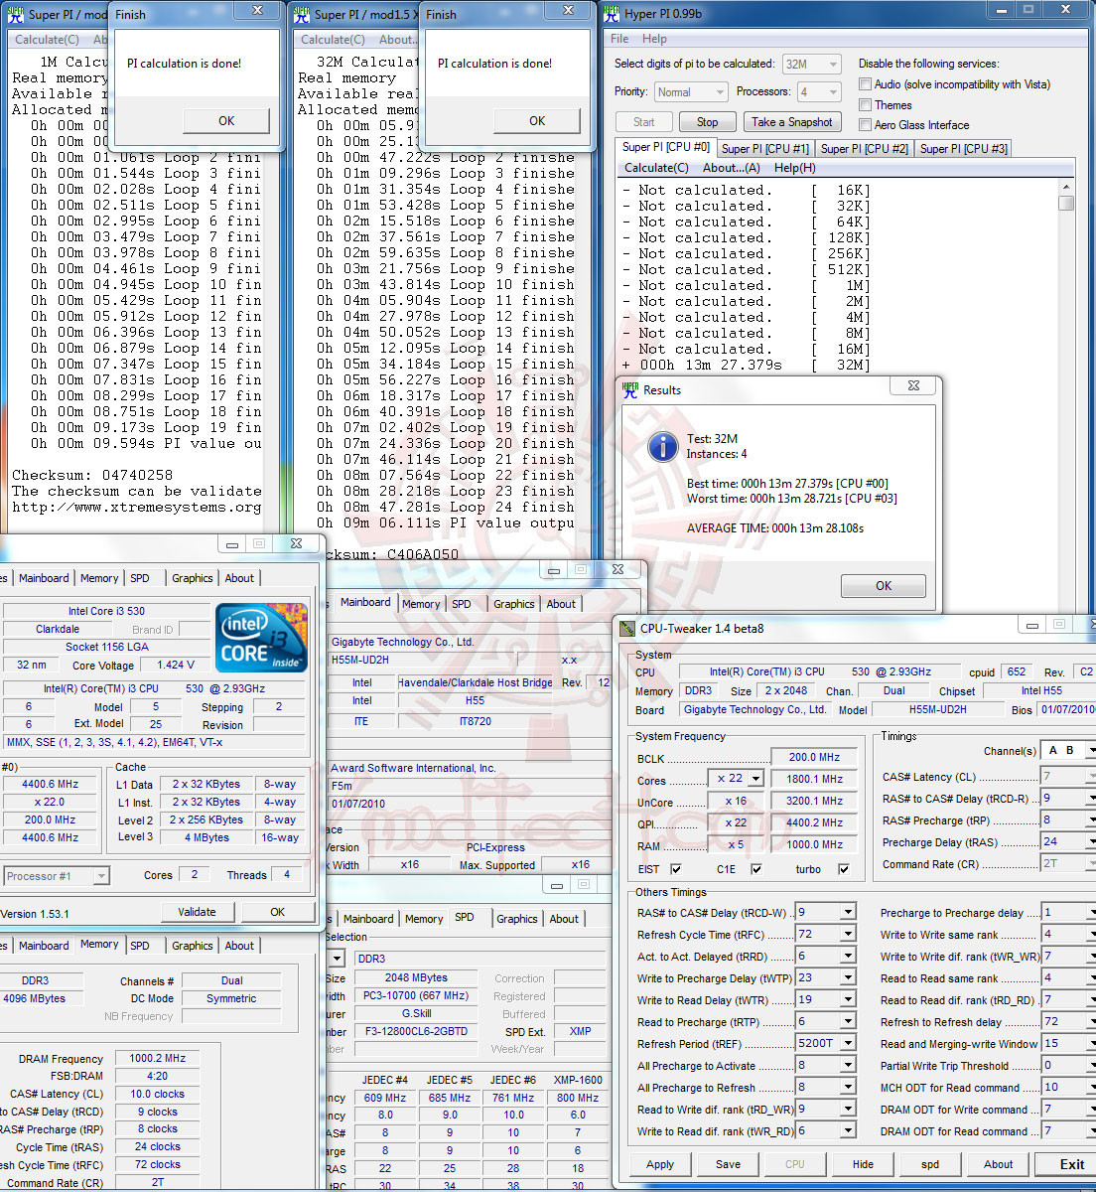Screen dimensions: 1096x1192
Task: Open the Graphics tab in Mainboard CPU-Z window
Action: click(x=514, y=604)
